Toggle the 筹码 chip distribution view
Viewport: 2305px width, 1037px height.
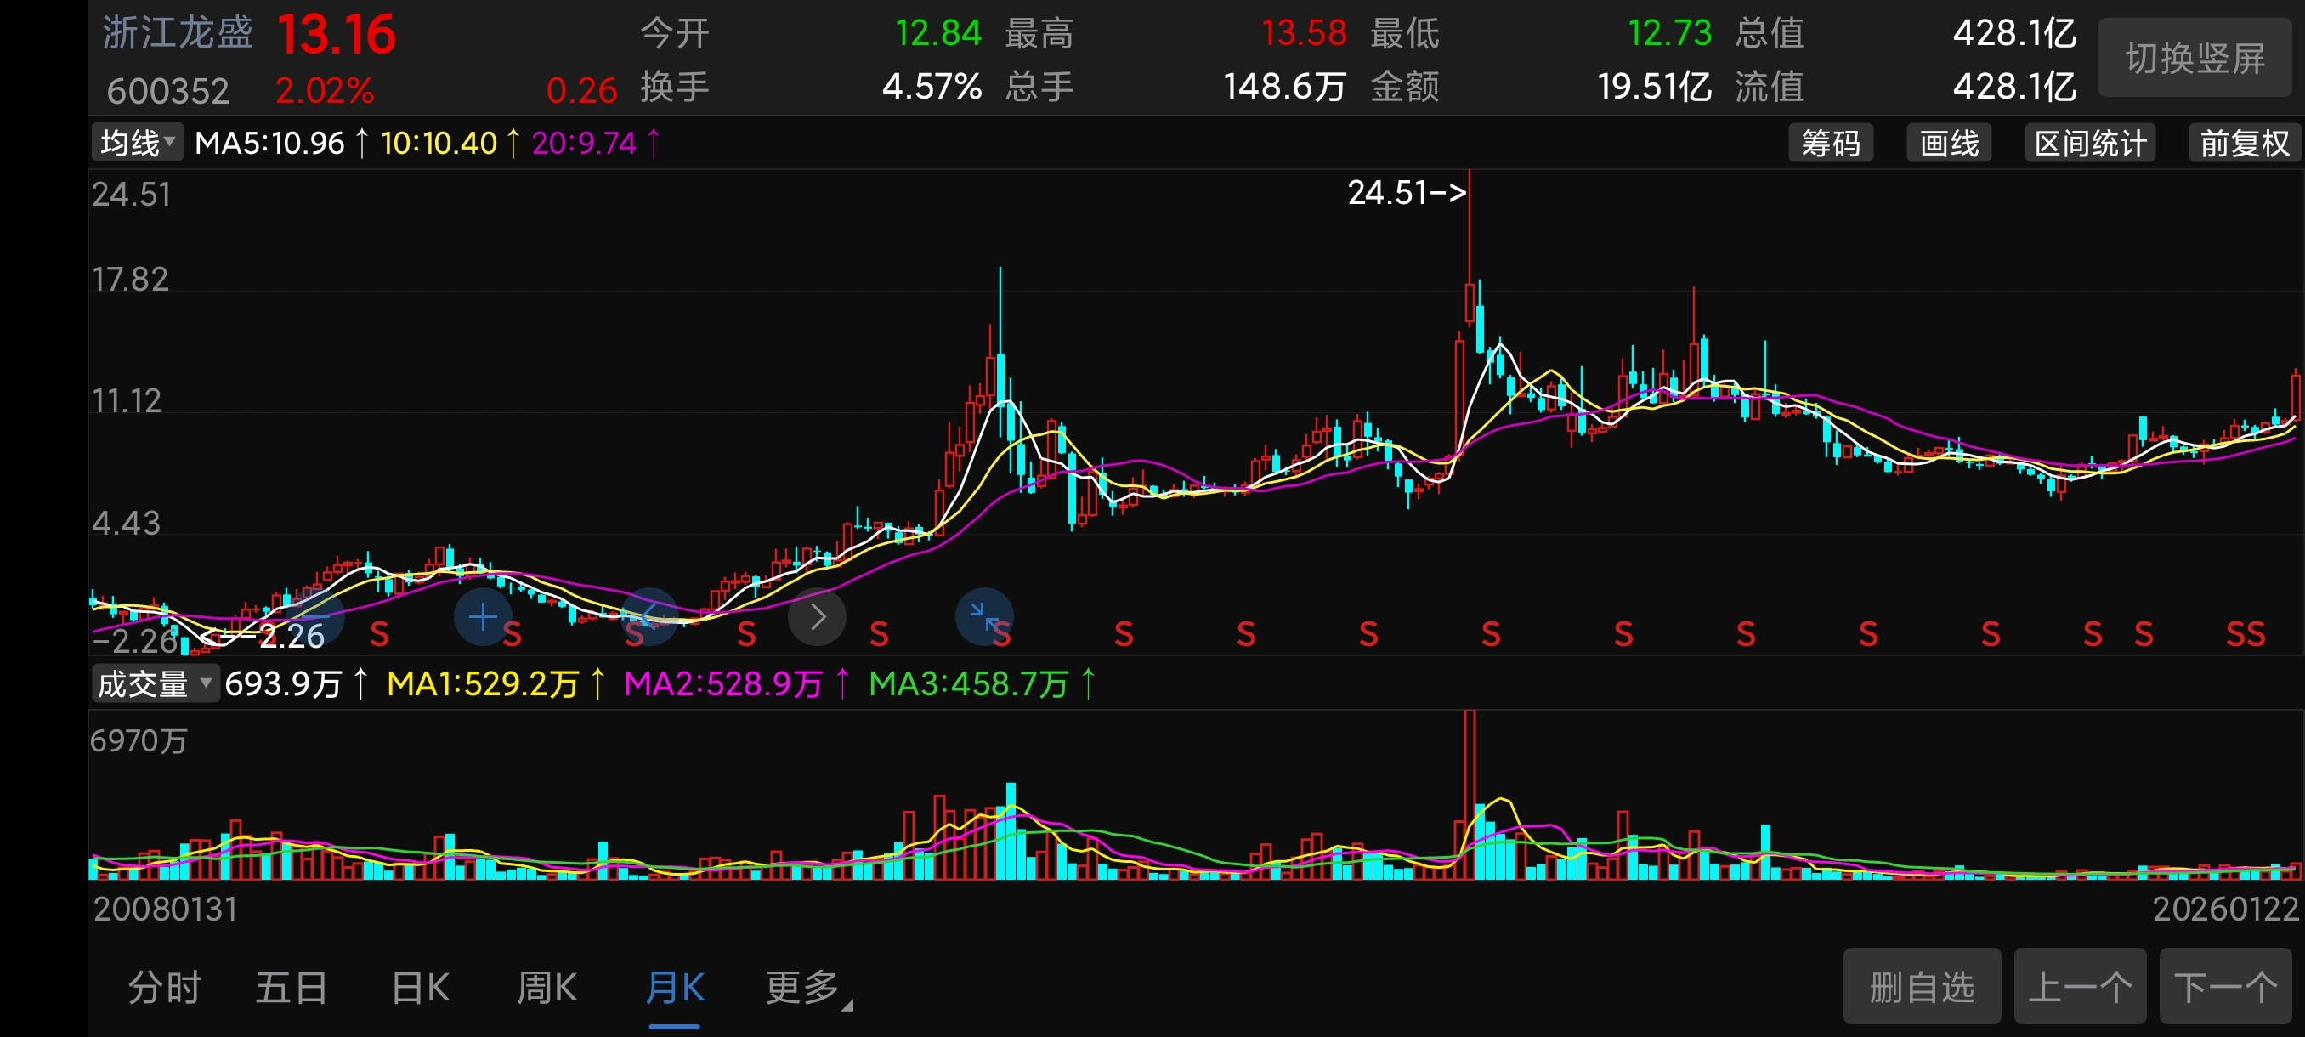tap(1830, 143)
